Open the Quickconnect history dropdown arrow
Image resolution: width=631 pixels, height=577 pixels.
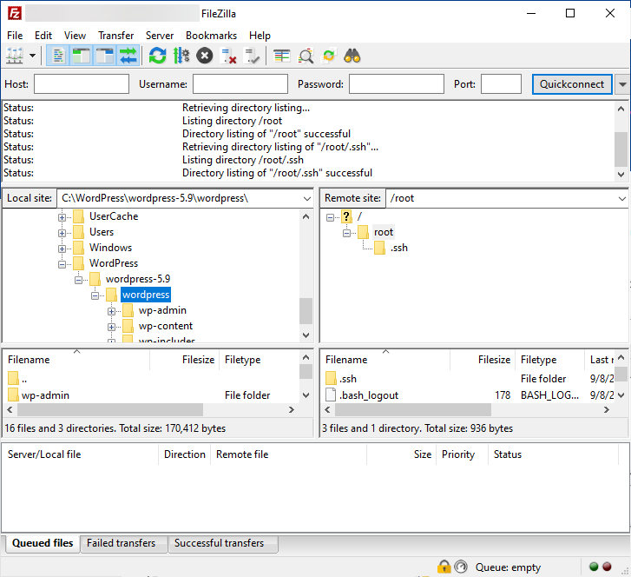pyautogui.click(x=621, y=85)
